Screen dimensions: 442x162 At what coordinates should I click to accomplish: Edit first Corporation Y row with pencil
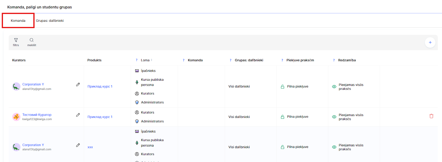[78, 85]
